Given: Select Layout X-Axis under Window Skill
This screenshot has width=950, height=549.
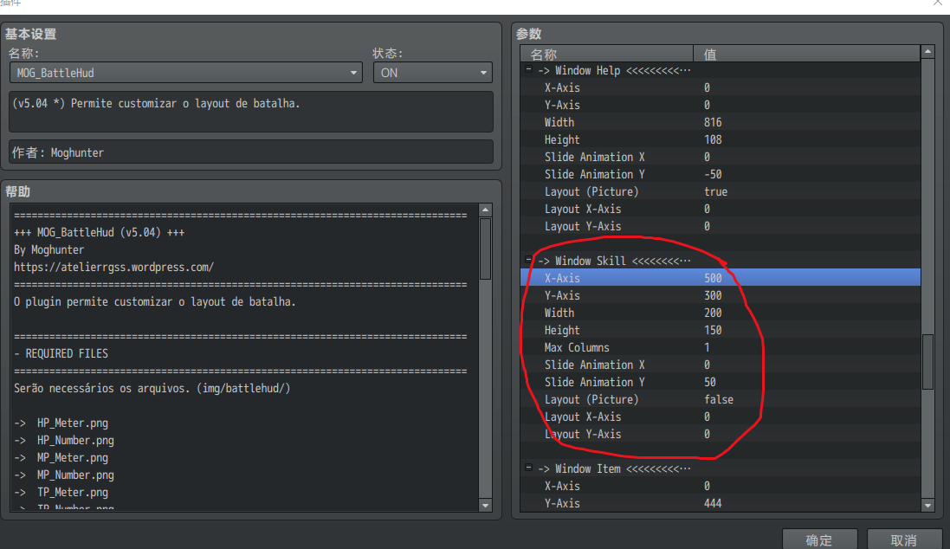Looking at the screenshot, I should (721, 417).
